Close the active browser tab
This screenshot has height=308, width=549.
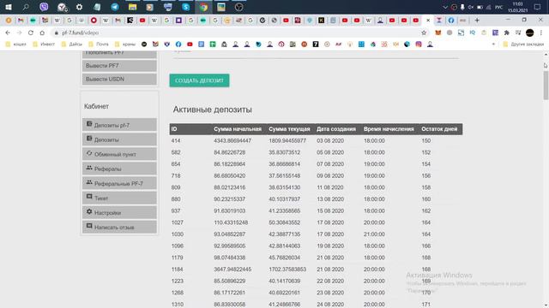(x=428, y=21)
